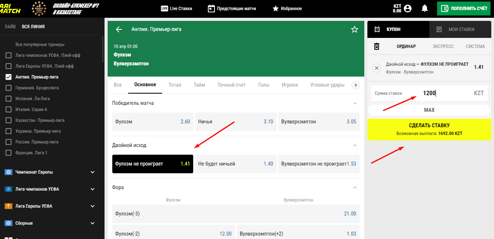Click Пополнить счёт button
494x239 pixels.
point(464,9)
